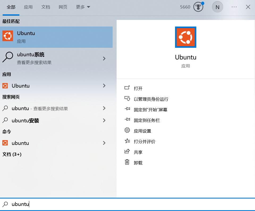255x211 pixels.
Task: Click the run-as-administrator shield icon
Action: (x=127, y=98)
